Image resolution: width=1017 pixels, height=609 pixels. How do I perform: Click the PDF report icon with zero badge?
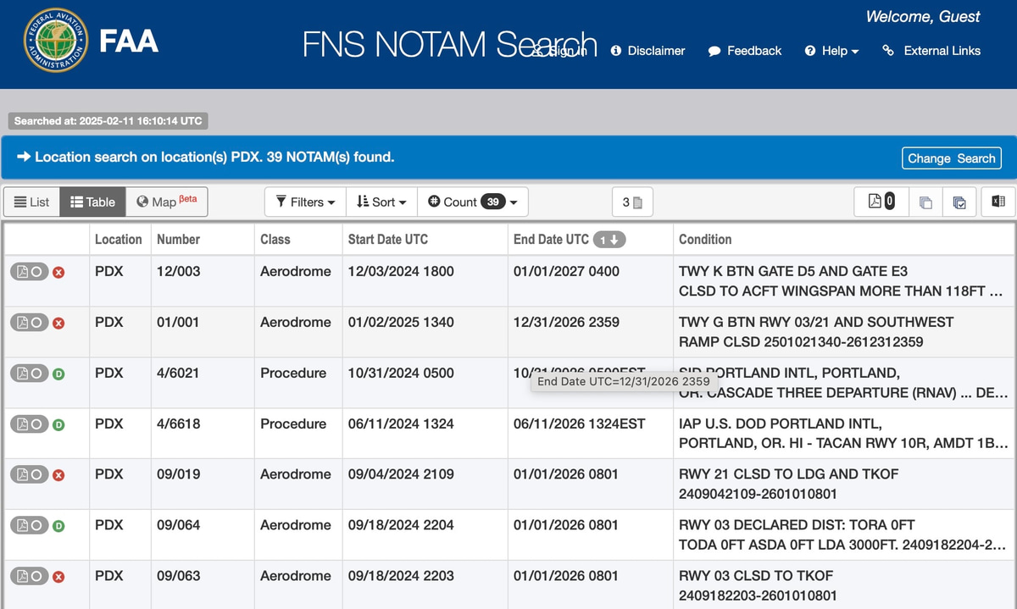[881, 202]
